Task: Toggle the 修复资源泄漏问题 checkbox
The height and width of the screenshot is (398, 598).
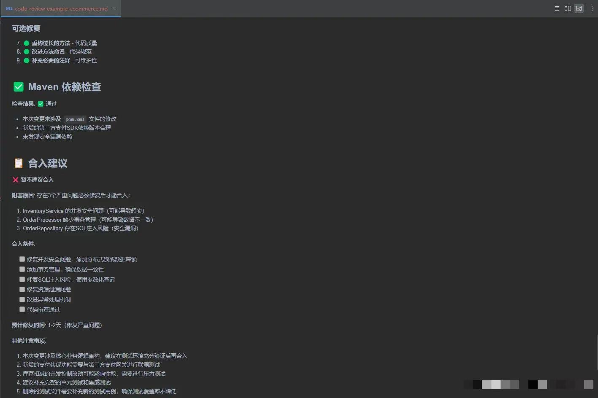Action: click(22, 289)
